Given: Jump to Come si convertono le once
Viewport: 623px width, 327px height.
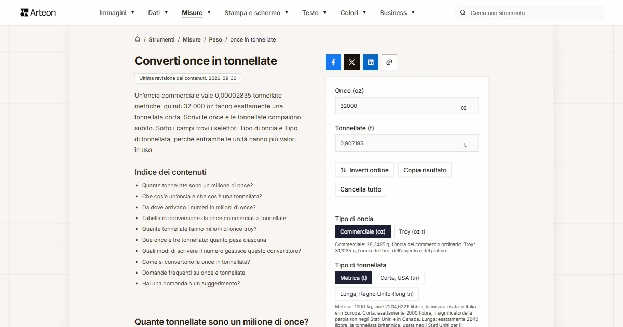Looking at the screenshot, I should [196, 262].
